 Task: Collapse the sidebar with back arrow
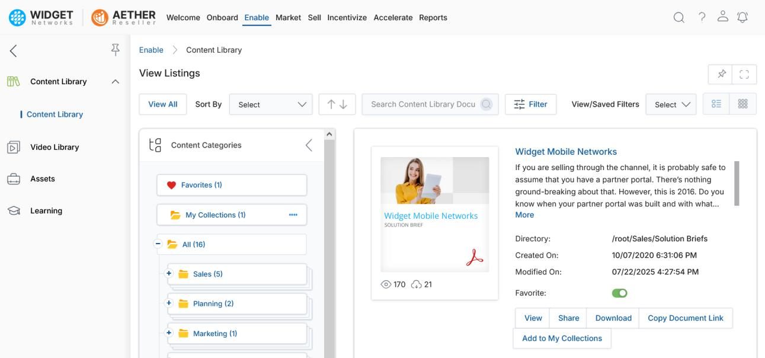coord(13,51)
